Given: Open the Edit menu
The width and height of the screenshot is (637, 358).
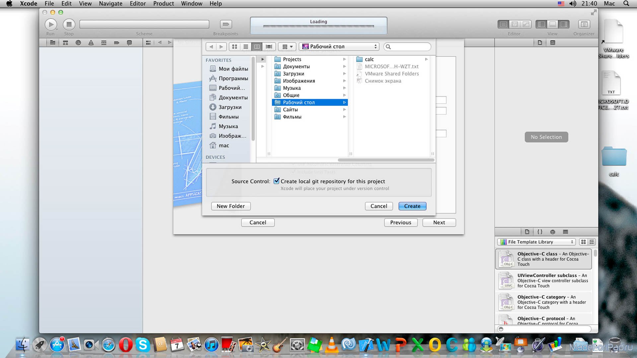Looking at the screenshot, I should tap(66, 4).
